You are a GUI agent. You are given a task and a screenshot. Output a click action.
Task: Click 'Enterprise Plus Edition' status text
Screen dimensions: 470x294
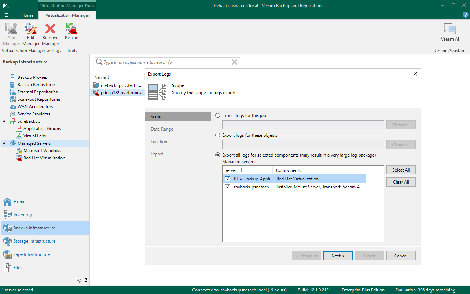click(x=363, y=290)
